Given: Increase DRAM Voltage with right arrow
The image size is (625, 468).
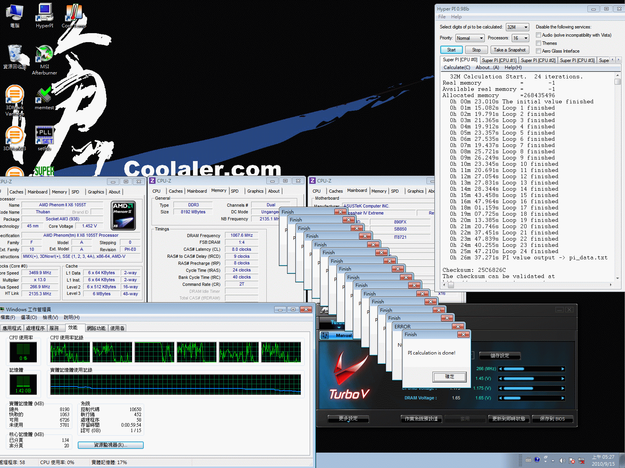Looking at the screenshot, I should (x=563, y=398).
